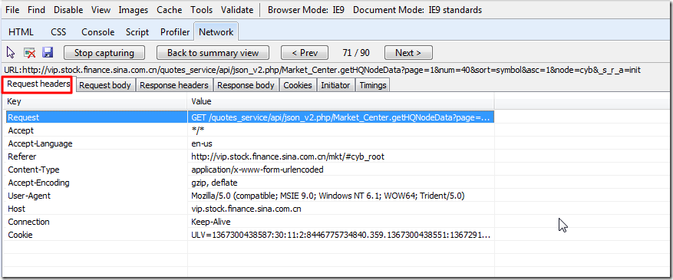Open the Find menu
This screenshot has width=673, height=280.
36,10
